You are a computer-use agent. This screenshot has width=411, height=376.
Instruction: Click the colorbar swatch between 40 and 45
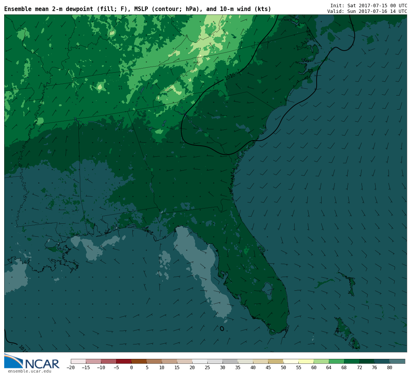[x=261, y=361]
